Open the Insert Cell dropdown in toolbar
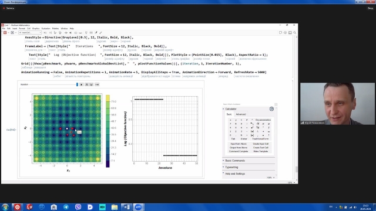Viewport: 376px width, 211px height. (x=30, y=33)
